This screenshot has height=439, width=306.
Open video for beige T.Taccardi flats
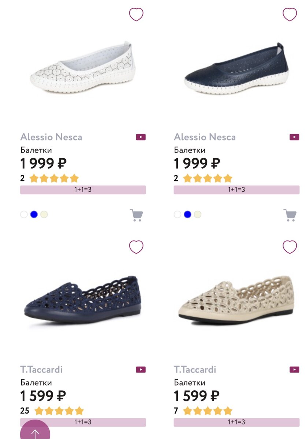[294, 369]
